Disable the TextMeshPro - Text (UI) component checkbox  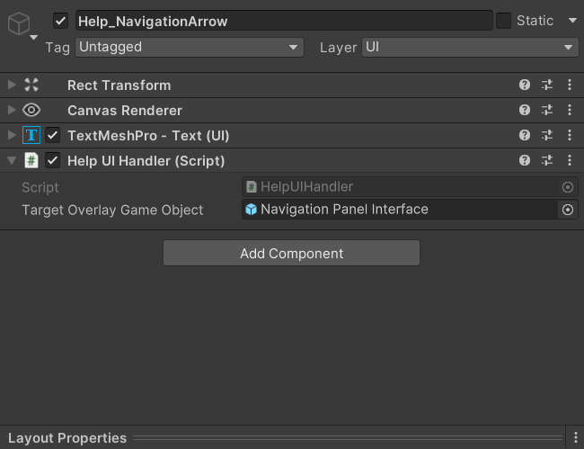[52, 135]
